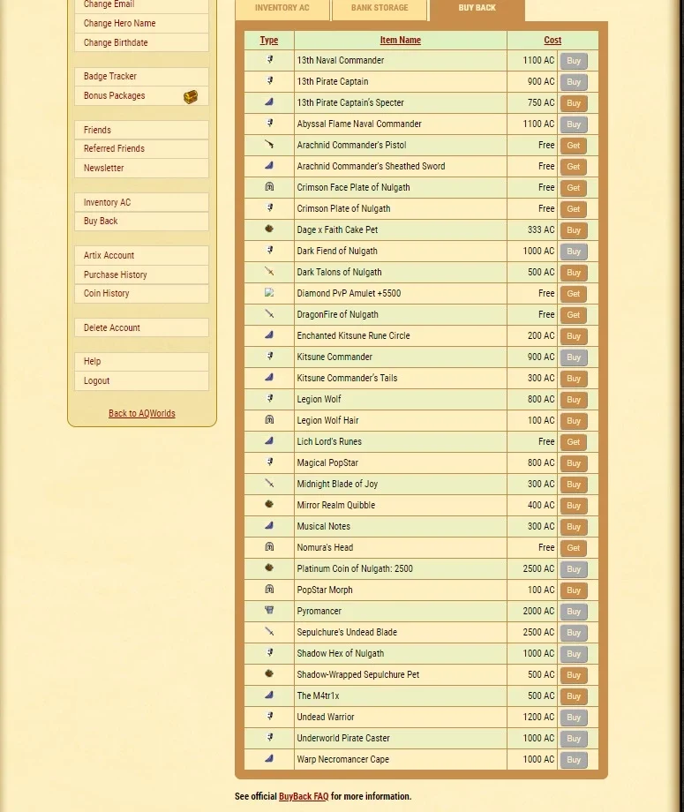Click the pet type icon for Dage x Faith Cake Pet
The width and height of the screenshot is (684, 812).
tap(269, 229)
